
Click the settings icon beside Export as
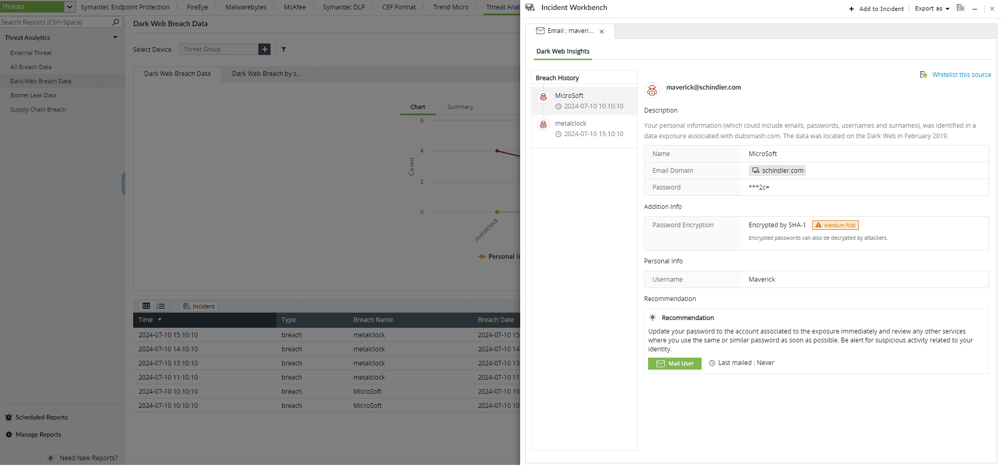pyautogui.click(x=960, y=8)
